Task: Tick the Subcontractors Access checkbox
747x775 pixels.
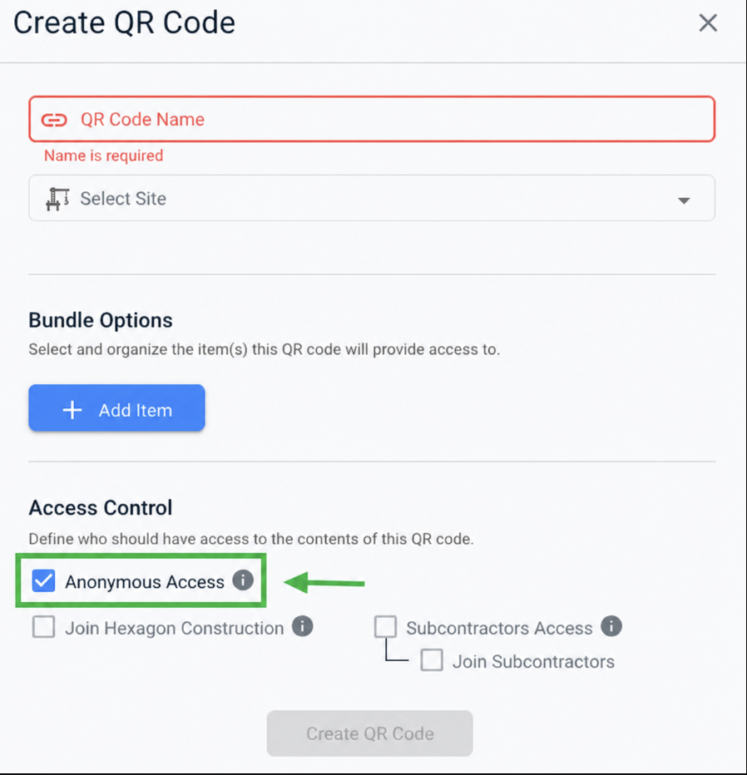Action: coord(386,627)
